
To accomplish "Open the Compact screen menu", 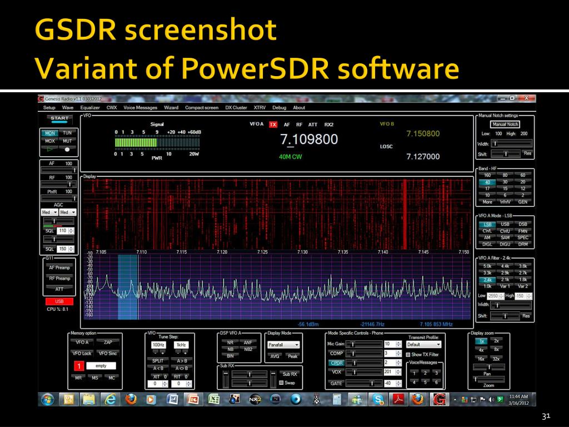I will coord(202,107).
